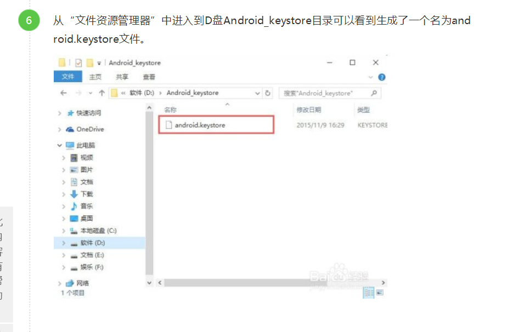The width and height of the screenshot is (529, 332).
Task: Click the Back navigation arrow
Action: click(x=63, y=93)
